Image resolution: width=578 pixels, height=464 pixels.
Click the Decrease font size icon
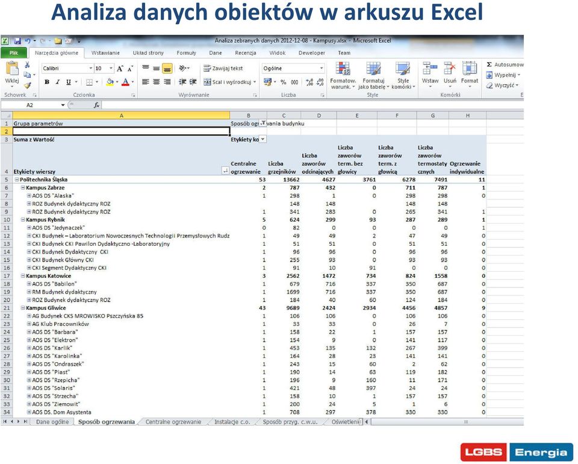click(130, 69)
